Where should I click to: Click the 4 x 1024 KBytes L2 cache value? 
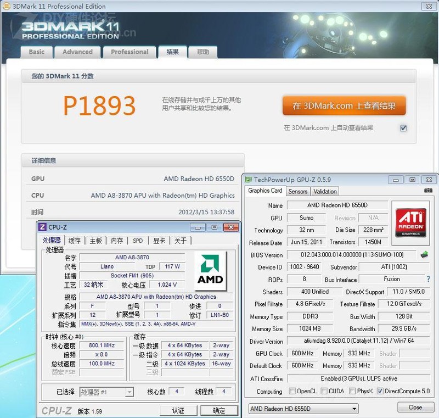(185, 364)
